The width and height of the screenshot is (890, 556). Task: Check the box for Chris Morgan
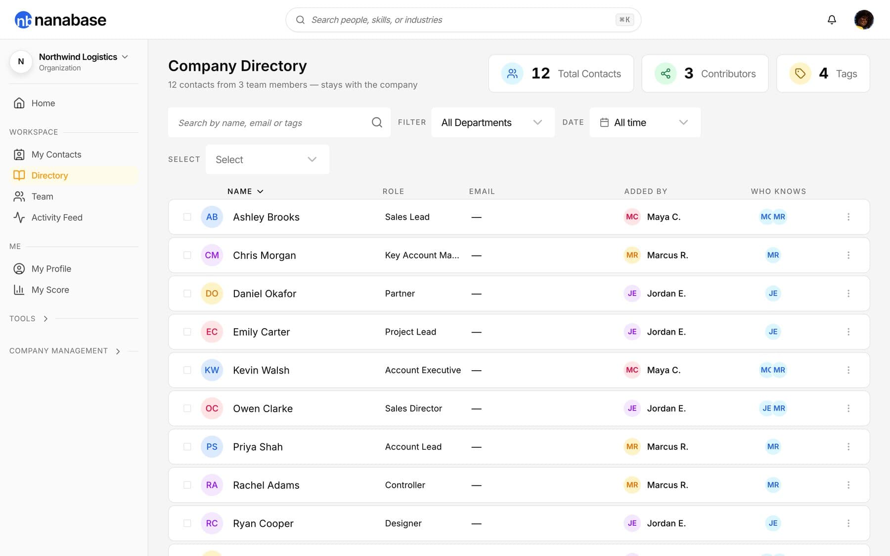pyautogui.click(x=187, y=255)
